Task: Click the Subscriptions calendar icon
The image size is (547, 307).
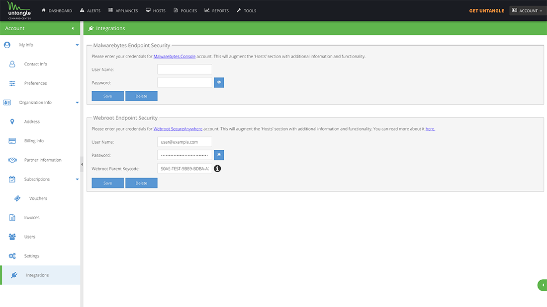Action: [12, 179]
